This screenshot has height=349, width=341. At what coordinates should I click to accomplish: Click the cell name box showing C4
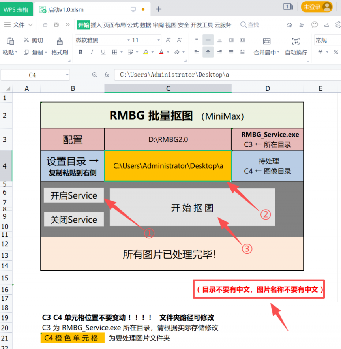click(32, 75)
